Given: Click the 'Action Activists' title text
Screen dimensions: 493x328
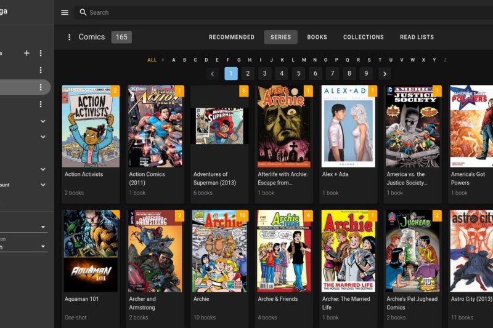Looking at the screenshot, I should [x=84, y=174].
